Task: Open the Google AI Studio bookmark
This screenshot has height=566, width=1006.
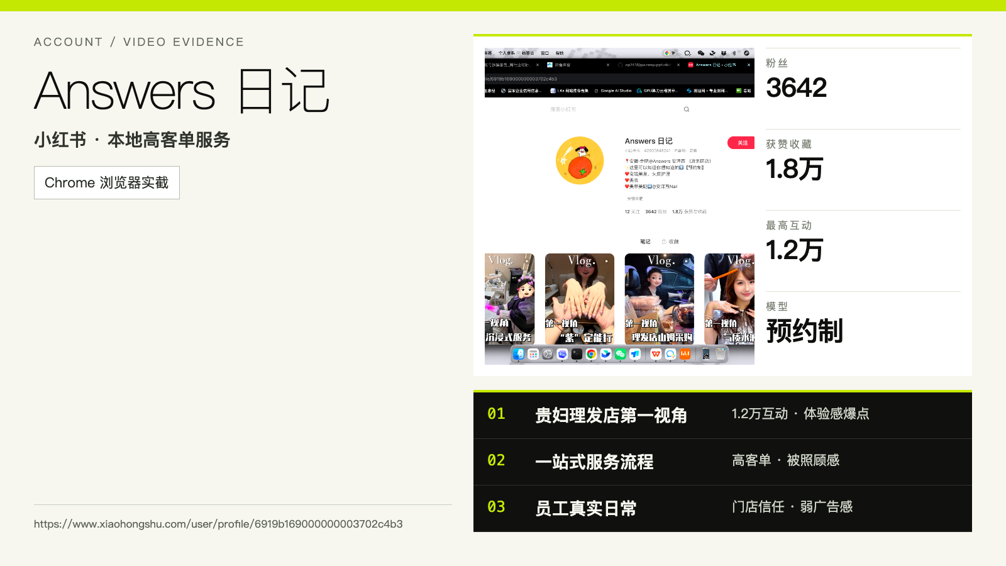Action: coord(613,91)
